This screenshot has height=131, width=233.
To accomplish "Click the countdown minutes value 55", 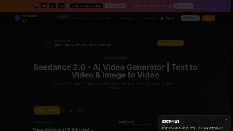I will (x=52, y=6).
